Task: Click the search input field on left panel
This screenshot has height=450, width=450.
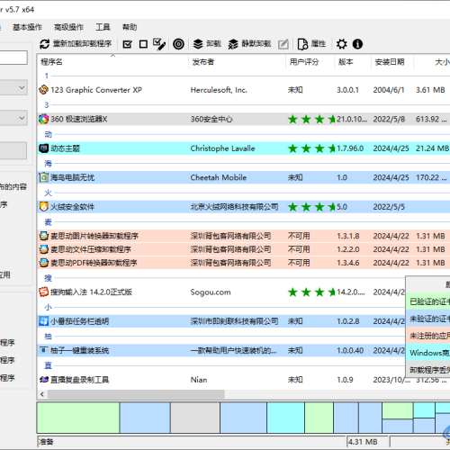Action: click(13, 58)
